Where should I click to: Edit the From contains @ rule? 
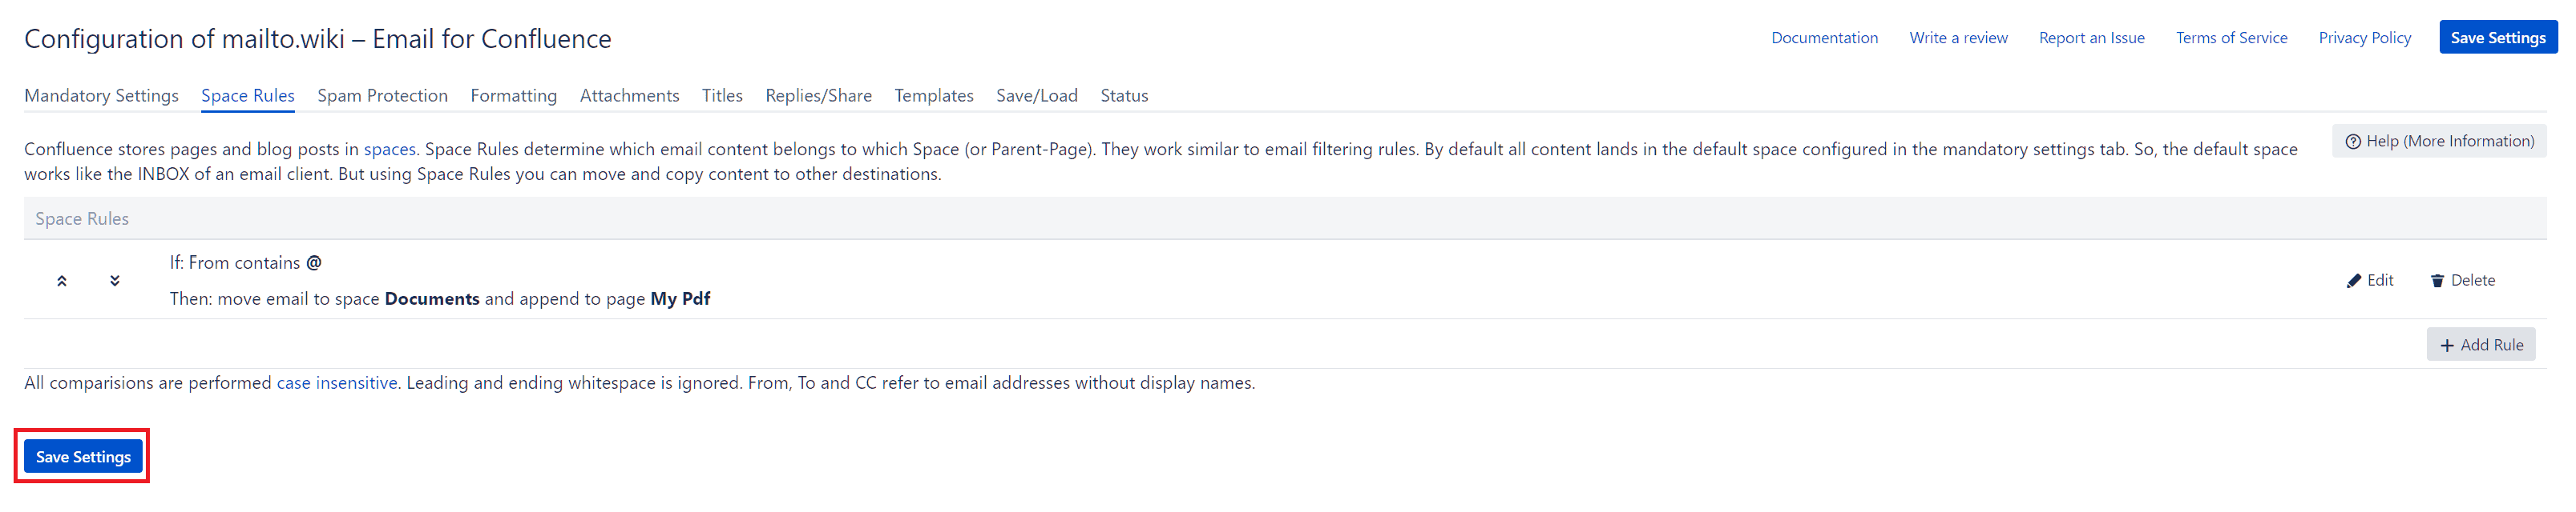click(x=2370, y=281)
